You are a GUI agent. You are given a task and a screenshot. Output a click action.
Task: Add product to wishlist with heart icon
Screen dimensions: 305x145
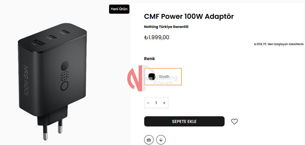235,122
